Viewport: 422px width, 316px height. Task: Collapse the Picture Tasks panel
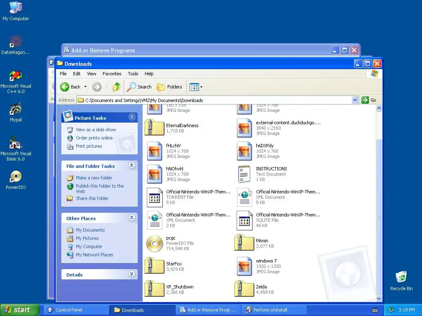pos(132,117)
